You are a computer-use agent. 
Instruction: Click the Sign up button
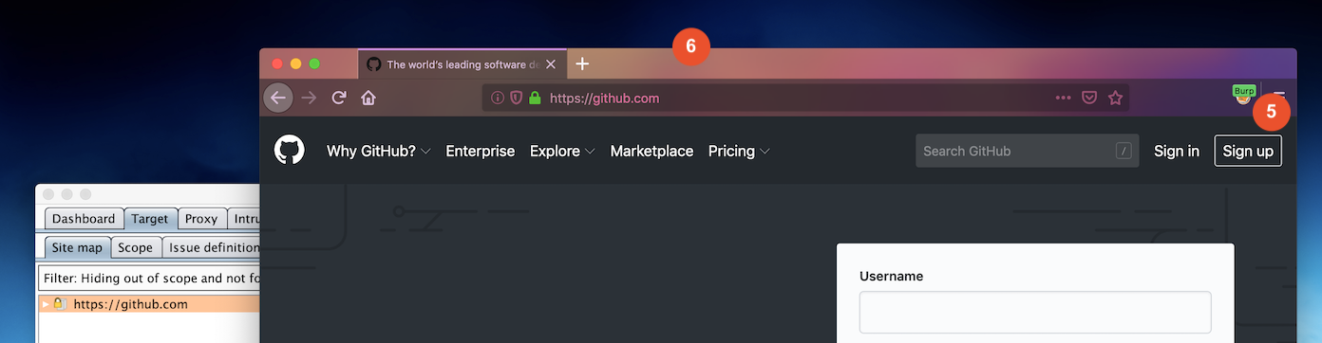[1248, 151]
